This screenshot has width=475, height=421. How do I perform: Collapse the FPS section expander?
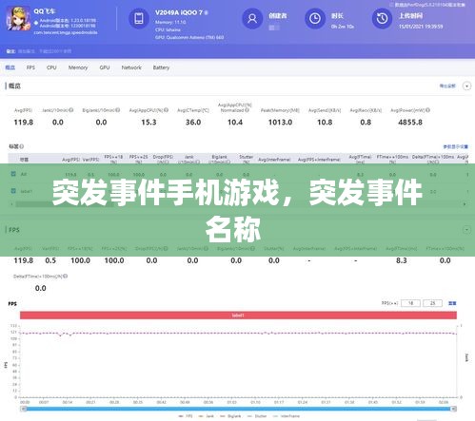[x=466, y=230]
